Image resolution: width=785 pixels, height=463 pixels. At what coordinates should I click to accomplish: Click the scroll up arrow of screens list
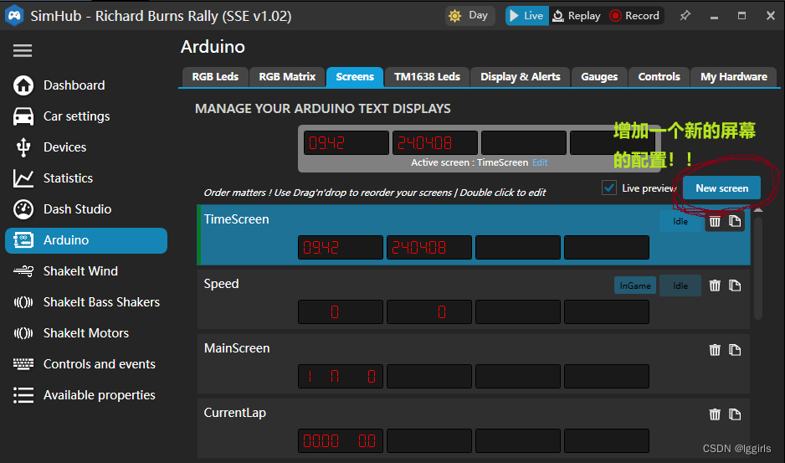click(x=758, y=209)
